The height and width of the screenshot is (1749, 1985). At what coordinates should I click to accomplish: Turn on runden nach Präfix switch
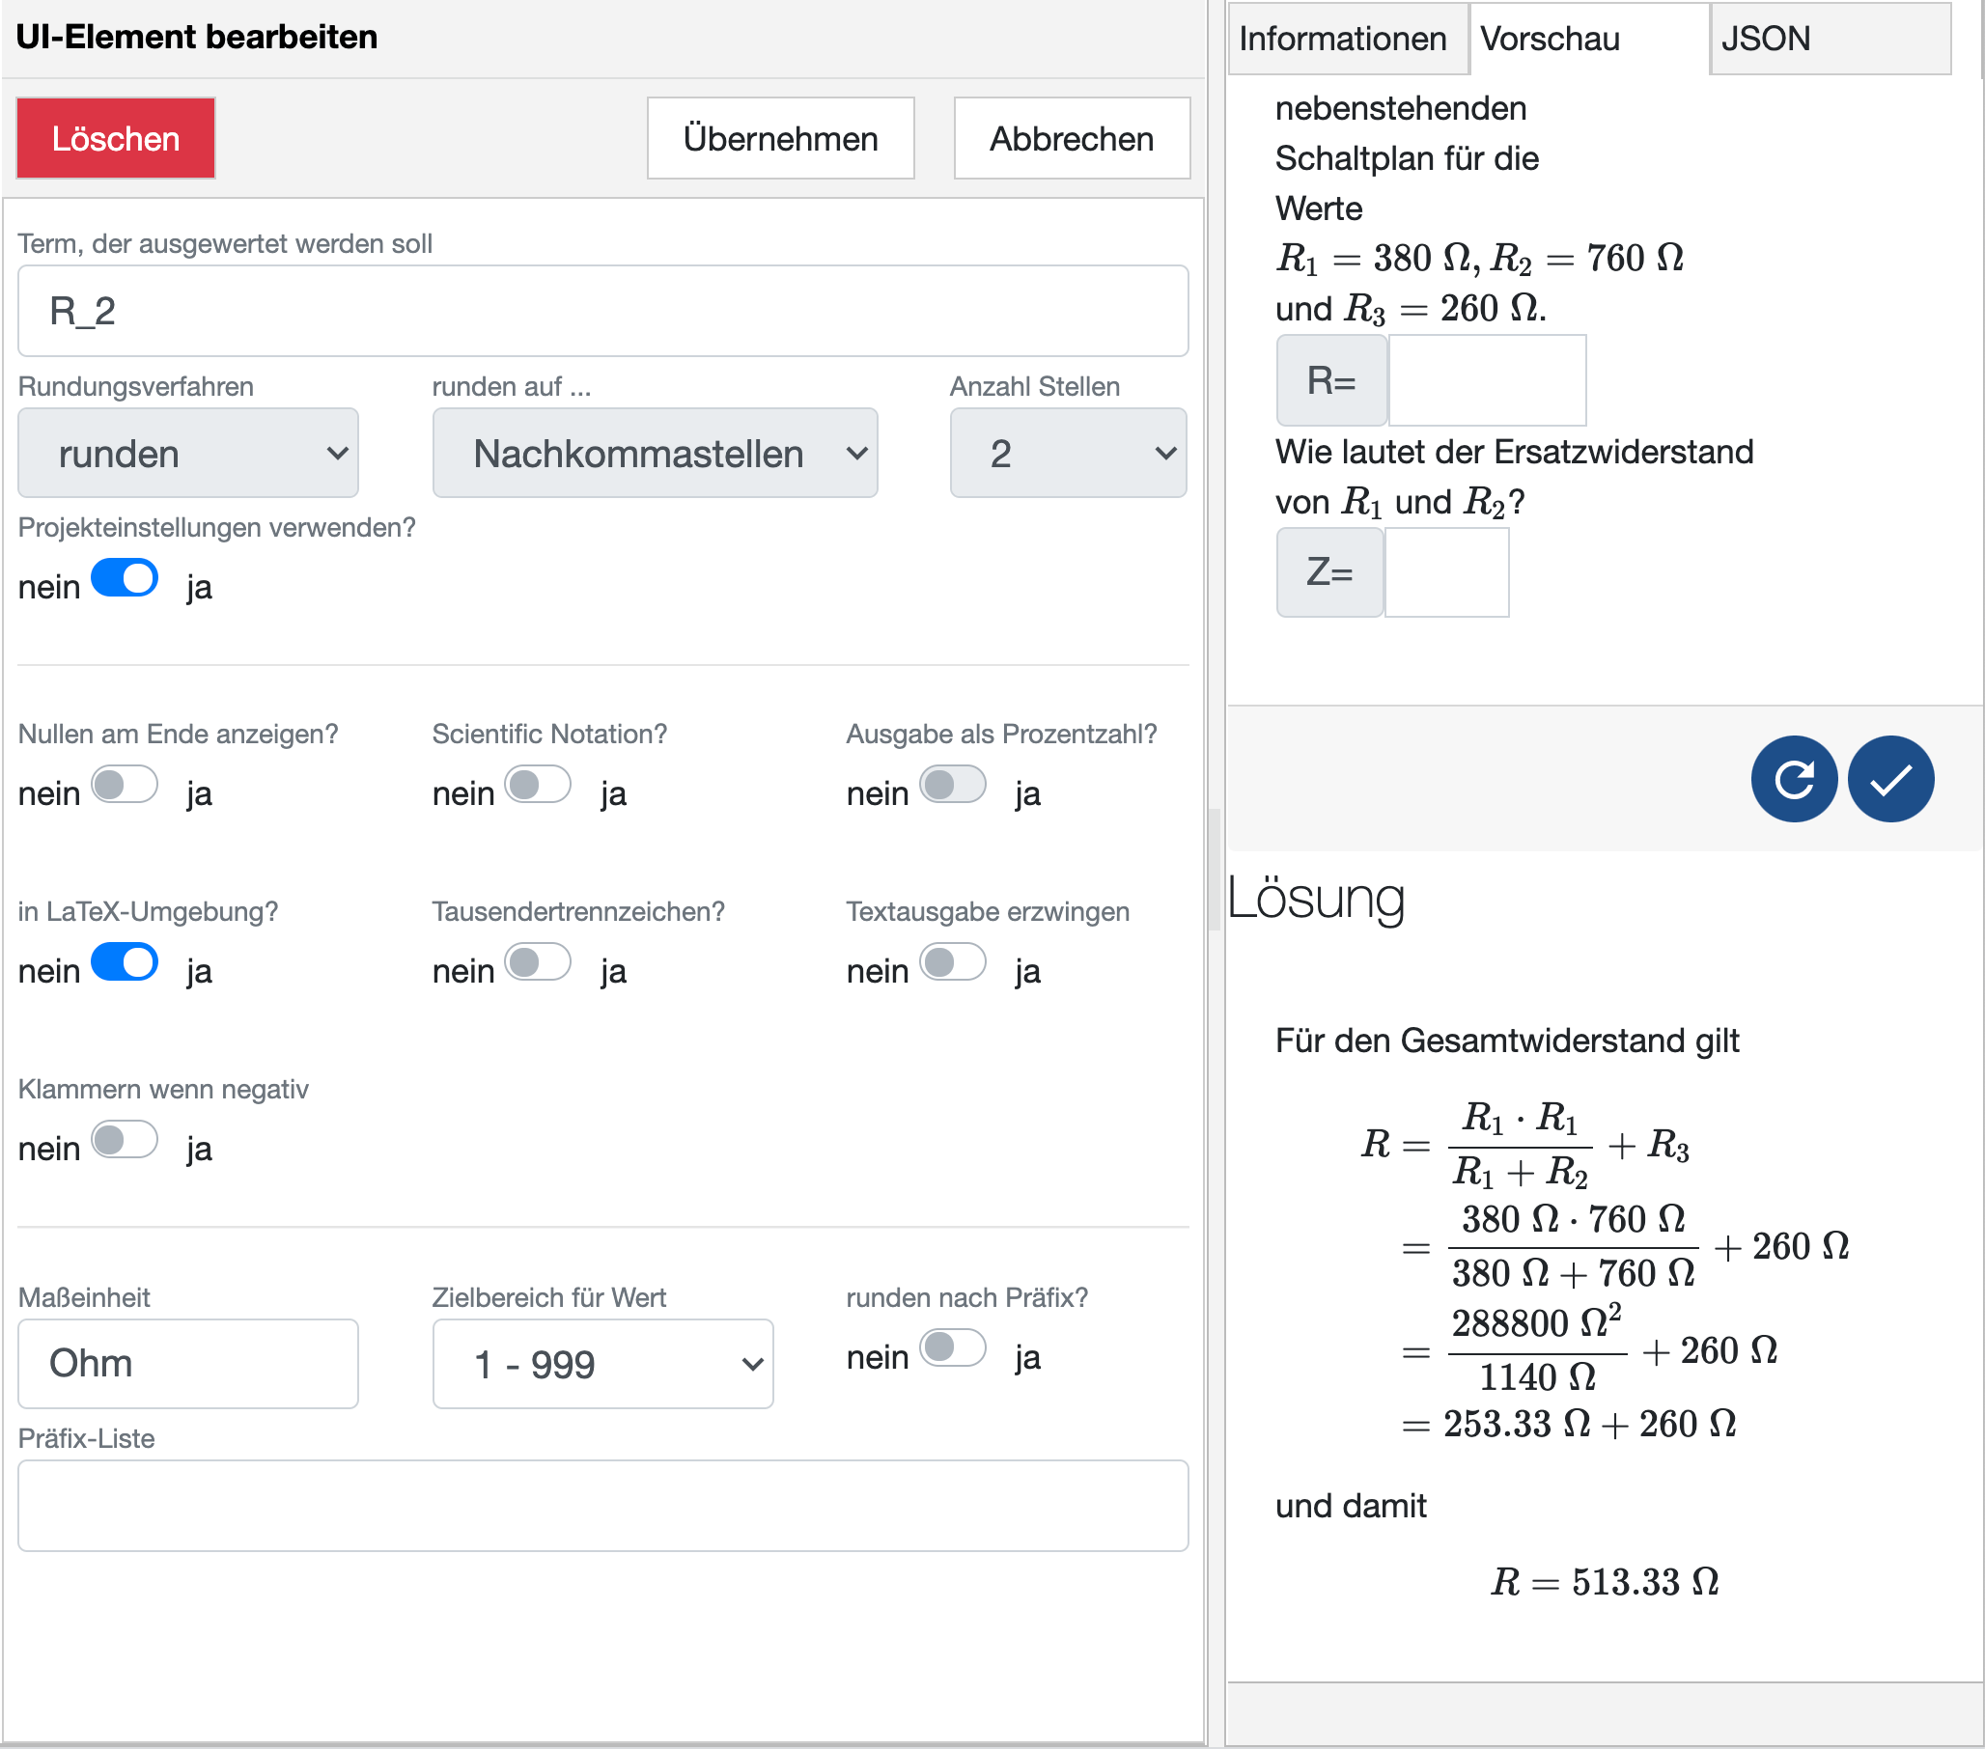[x=953, y=1347]
